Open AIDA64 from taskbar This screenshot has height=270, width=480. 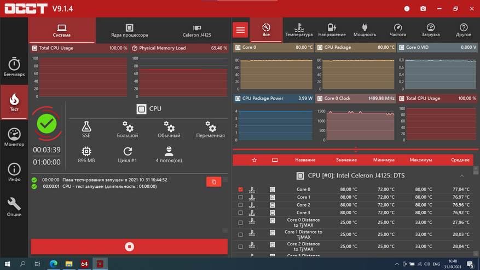click(x=84, y=264)
